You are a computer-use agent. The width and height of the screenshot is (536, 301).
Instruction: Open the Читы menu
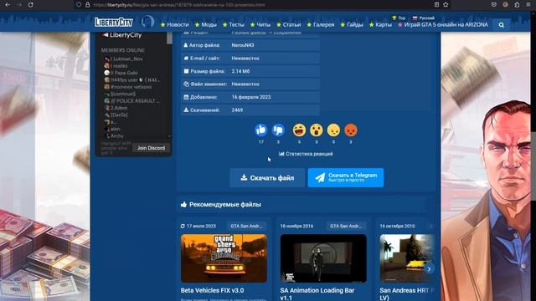pyautogui.click(x=260, y=24)
